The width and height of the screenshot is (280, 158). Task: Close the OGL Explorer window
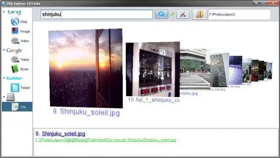click(273, 3)
